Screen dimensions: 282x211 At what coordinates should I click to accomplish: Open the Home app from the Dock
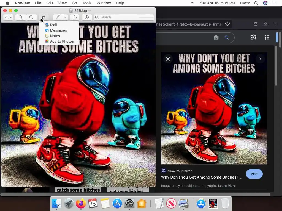coord(142,203)
